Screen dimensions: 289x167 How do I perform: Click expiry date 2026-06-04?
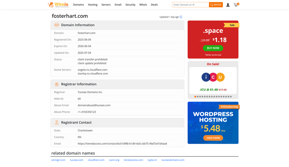coord(84,46)
